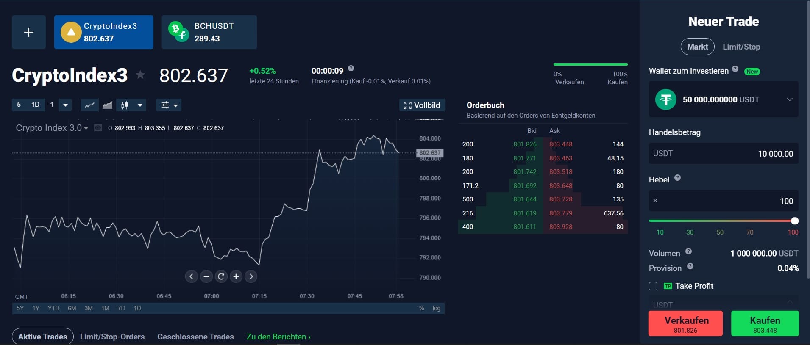Click help icon next to Hebel

pos(677,178)
